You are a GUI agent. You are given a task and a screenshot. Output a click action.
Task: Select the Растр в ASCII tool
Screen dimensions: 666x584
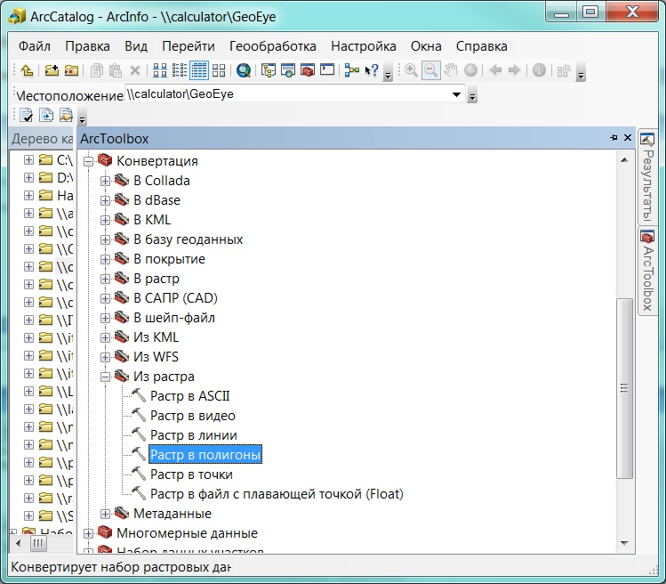tap(190, 396)
